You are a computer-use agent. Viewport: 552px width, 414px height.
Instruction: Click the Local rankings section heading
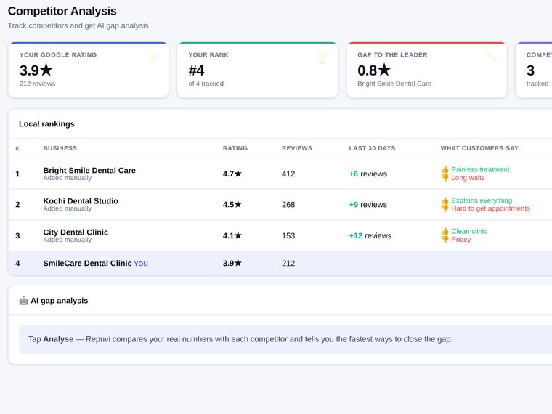pyautogui.click(x=46, y=124)
